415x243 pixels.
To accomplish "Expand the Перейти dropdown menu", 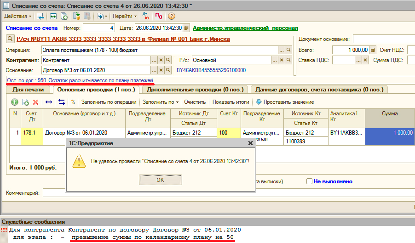I will [124, 16].
